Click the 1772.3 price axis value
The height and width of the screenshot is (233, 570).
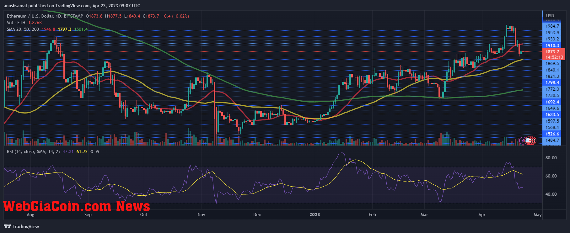click(552, 89)
